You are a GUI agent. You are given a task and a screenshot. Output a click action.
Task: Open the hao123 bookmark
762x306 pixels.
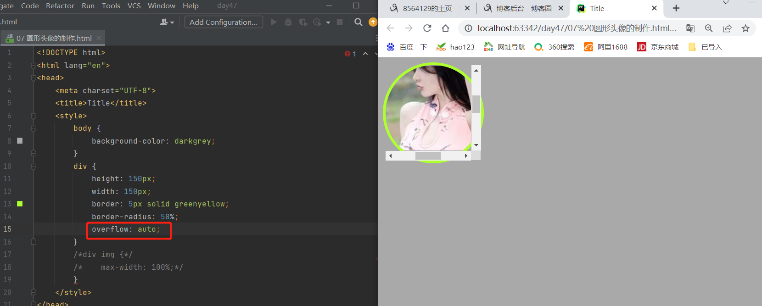point(456,47)
